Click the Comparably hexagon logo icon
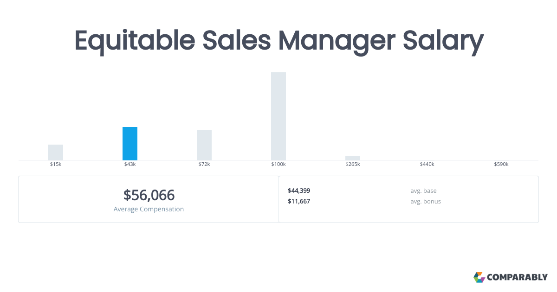557x292 pixels. (x=479, y=277)
